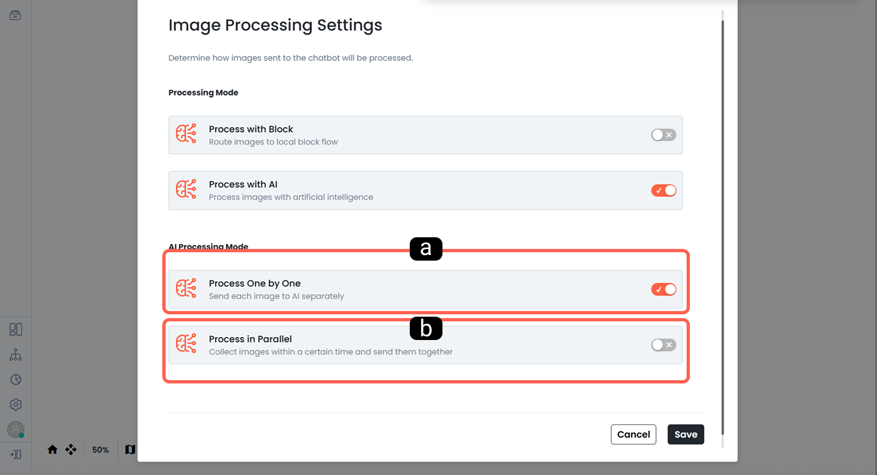Open the hierarchy tree sidebar icon
Viewport: 877px width, 475px height.
point(15,354)
